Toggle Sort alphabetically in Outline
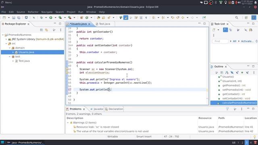258x145 pixels. [227, 72]
